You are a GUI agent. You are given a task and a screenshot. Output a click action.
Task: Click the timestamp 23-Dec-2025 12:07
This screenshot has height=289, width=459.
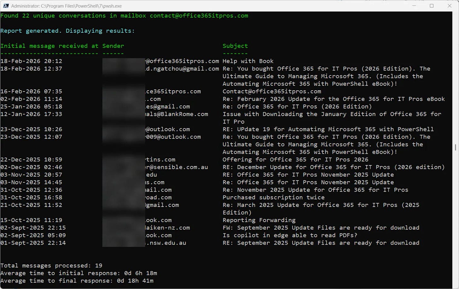tap(31, 137)
